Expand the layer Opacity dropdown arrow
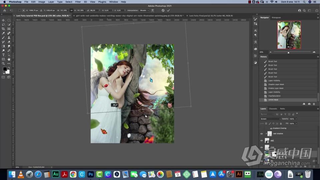320x180 pixels. 296,119
